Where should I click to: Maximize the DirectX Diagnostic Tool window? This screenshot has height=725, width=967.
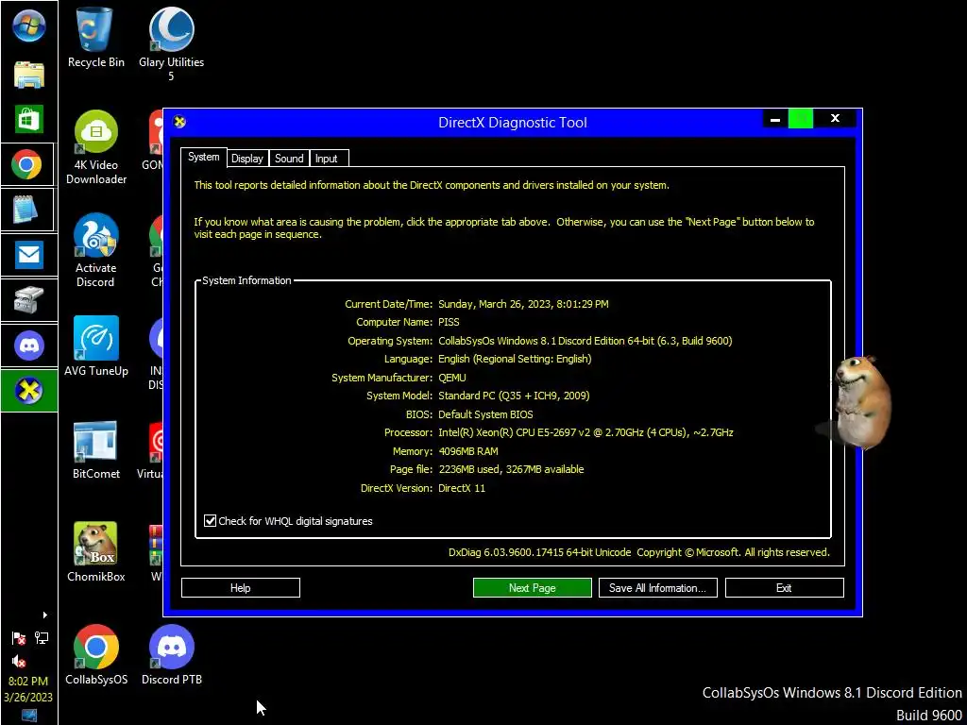tap(801, 119)
